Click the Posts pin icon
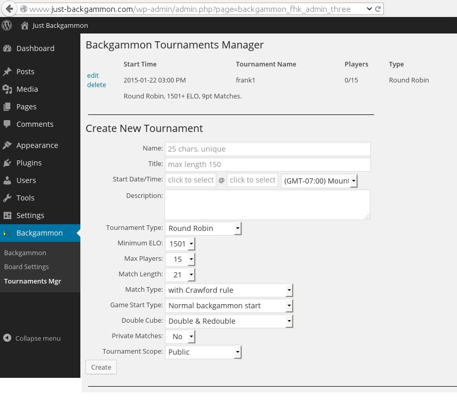 click(x=7, y=72)
